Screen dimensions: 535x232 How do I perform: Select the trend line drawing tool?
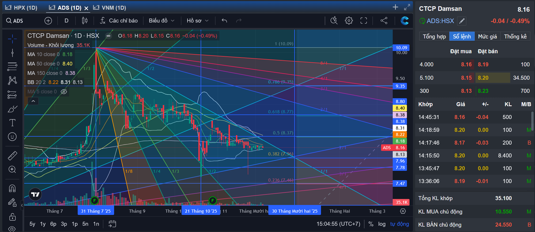coord(12,53)
